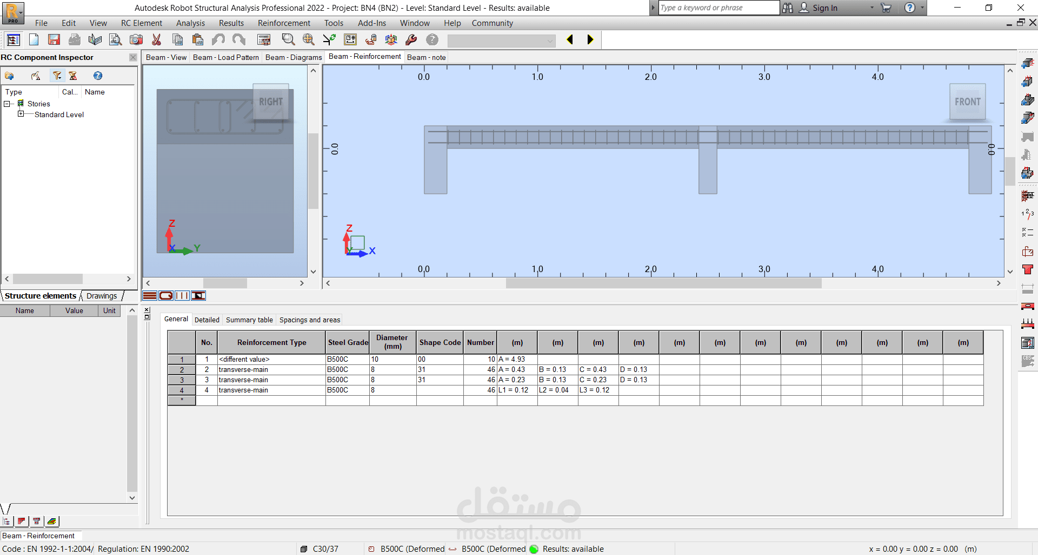Switch to Drawings tab in inspector
This screenshot has width=1038, height=555.
point(102,296)
